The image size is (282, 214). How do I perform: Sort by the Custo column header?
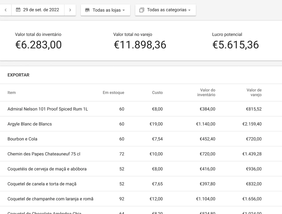pos(157,92)
